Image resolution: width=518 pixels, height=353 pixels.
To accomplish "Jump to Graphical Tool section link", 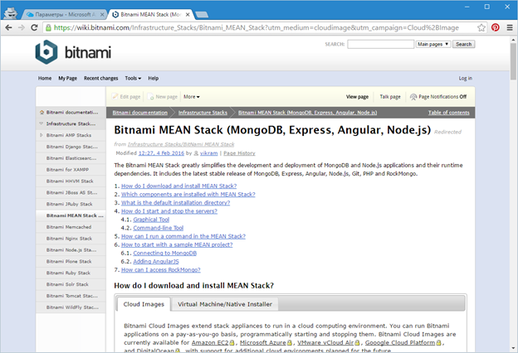I will (151, 220).
